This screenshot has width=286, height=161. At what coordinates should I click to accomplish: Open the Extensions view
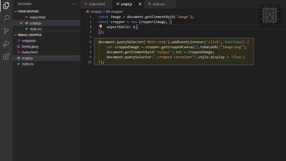[x=6, y=56]
